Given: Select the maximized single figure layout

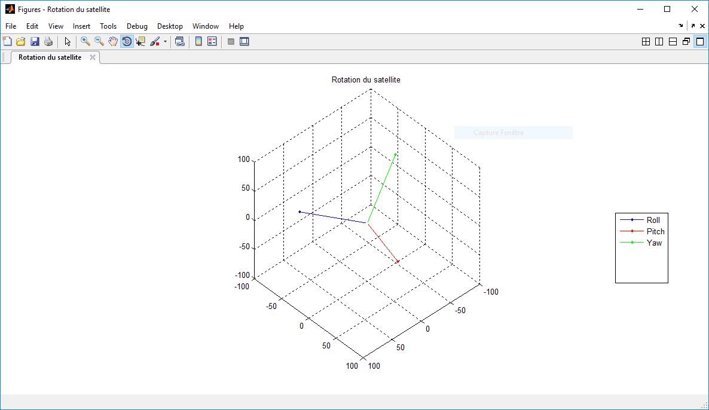Looking at the screenshot, I should 700,42.
